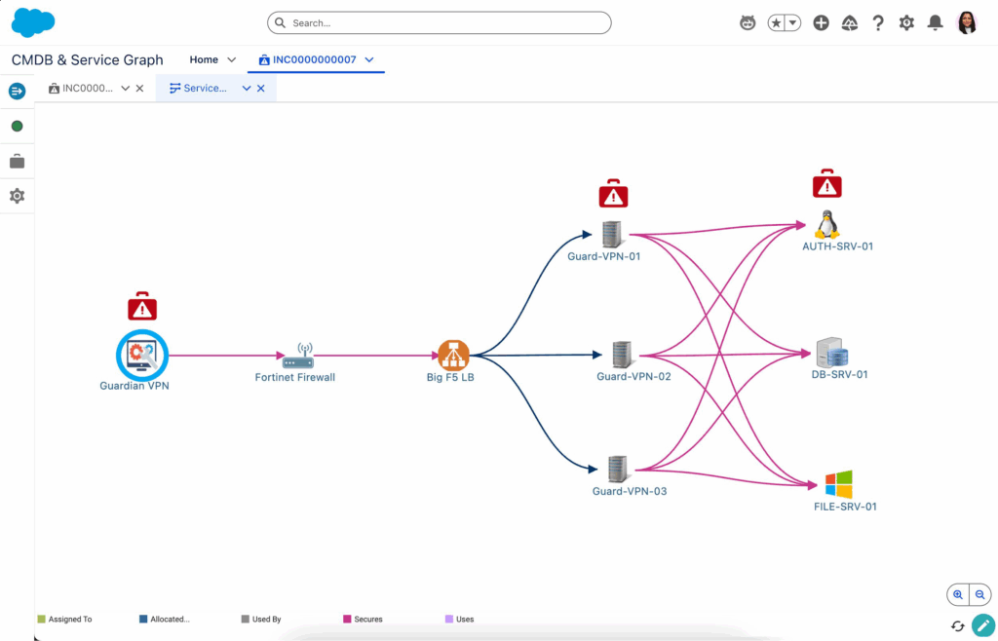Click the Search input field
The height and width of the screenshot is (641, 998).
click(439, 22)
